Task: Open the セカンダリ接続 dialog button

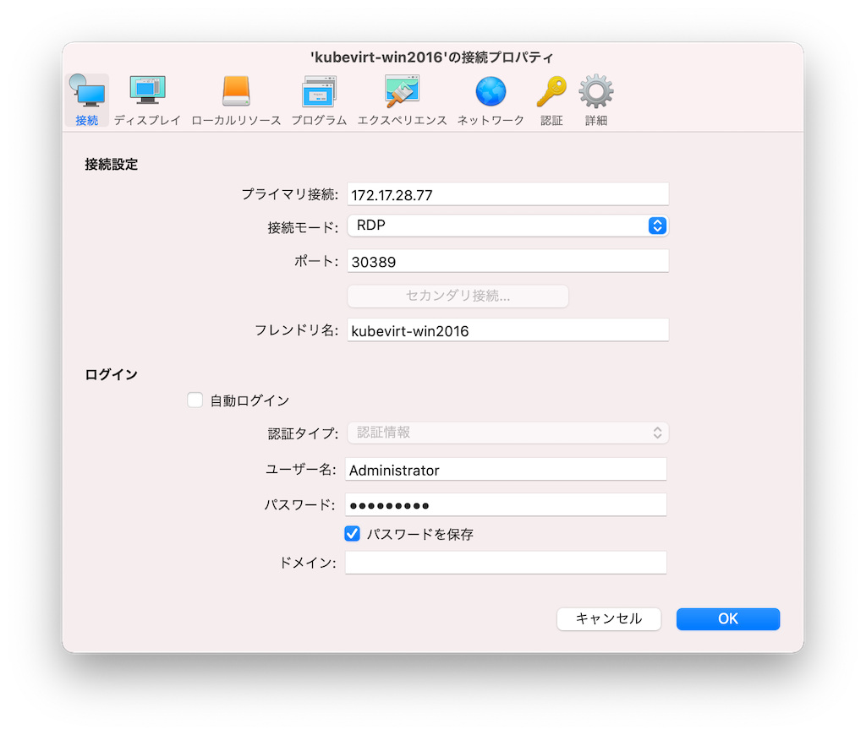Action: click(x=458, y=296)
